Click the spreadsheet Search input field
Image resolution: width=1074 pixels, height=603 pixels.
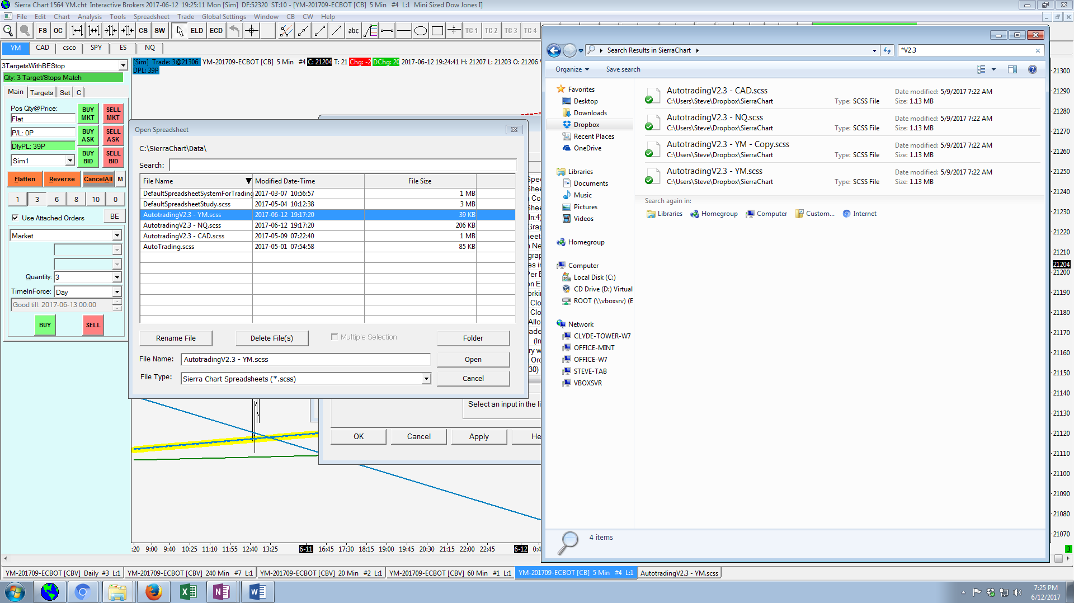[342, 165]
